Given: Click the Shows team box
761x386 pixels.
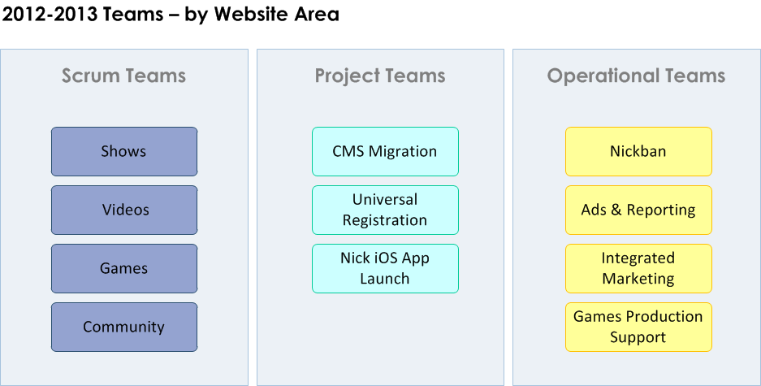Looking at the screenshot, I should click(124, 151).
